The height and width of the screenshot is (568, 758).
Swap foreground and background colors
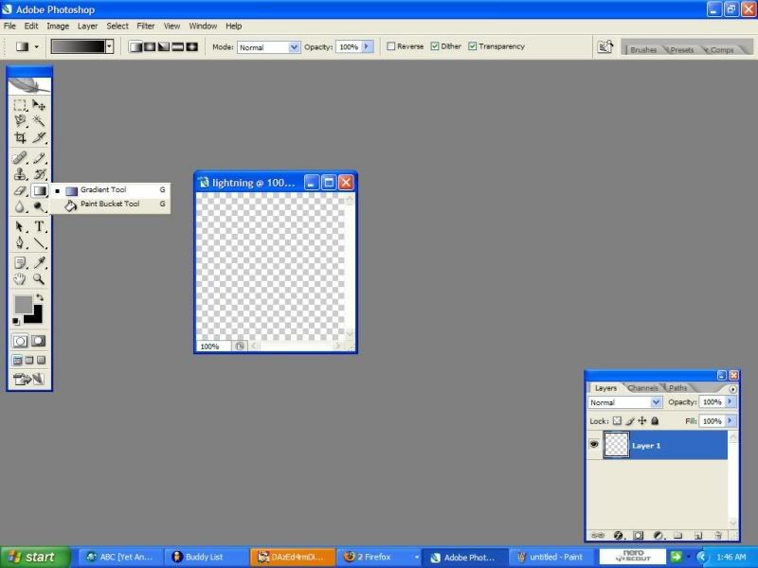coord(40,297)
